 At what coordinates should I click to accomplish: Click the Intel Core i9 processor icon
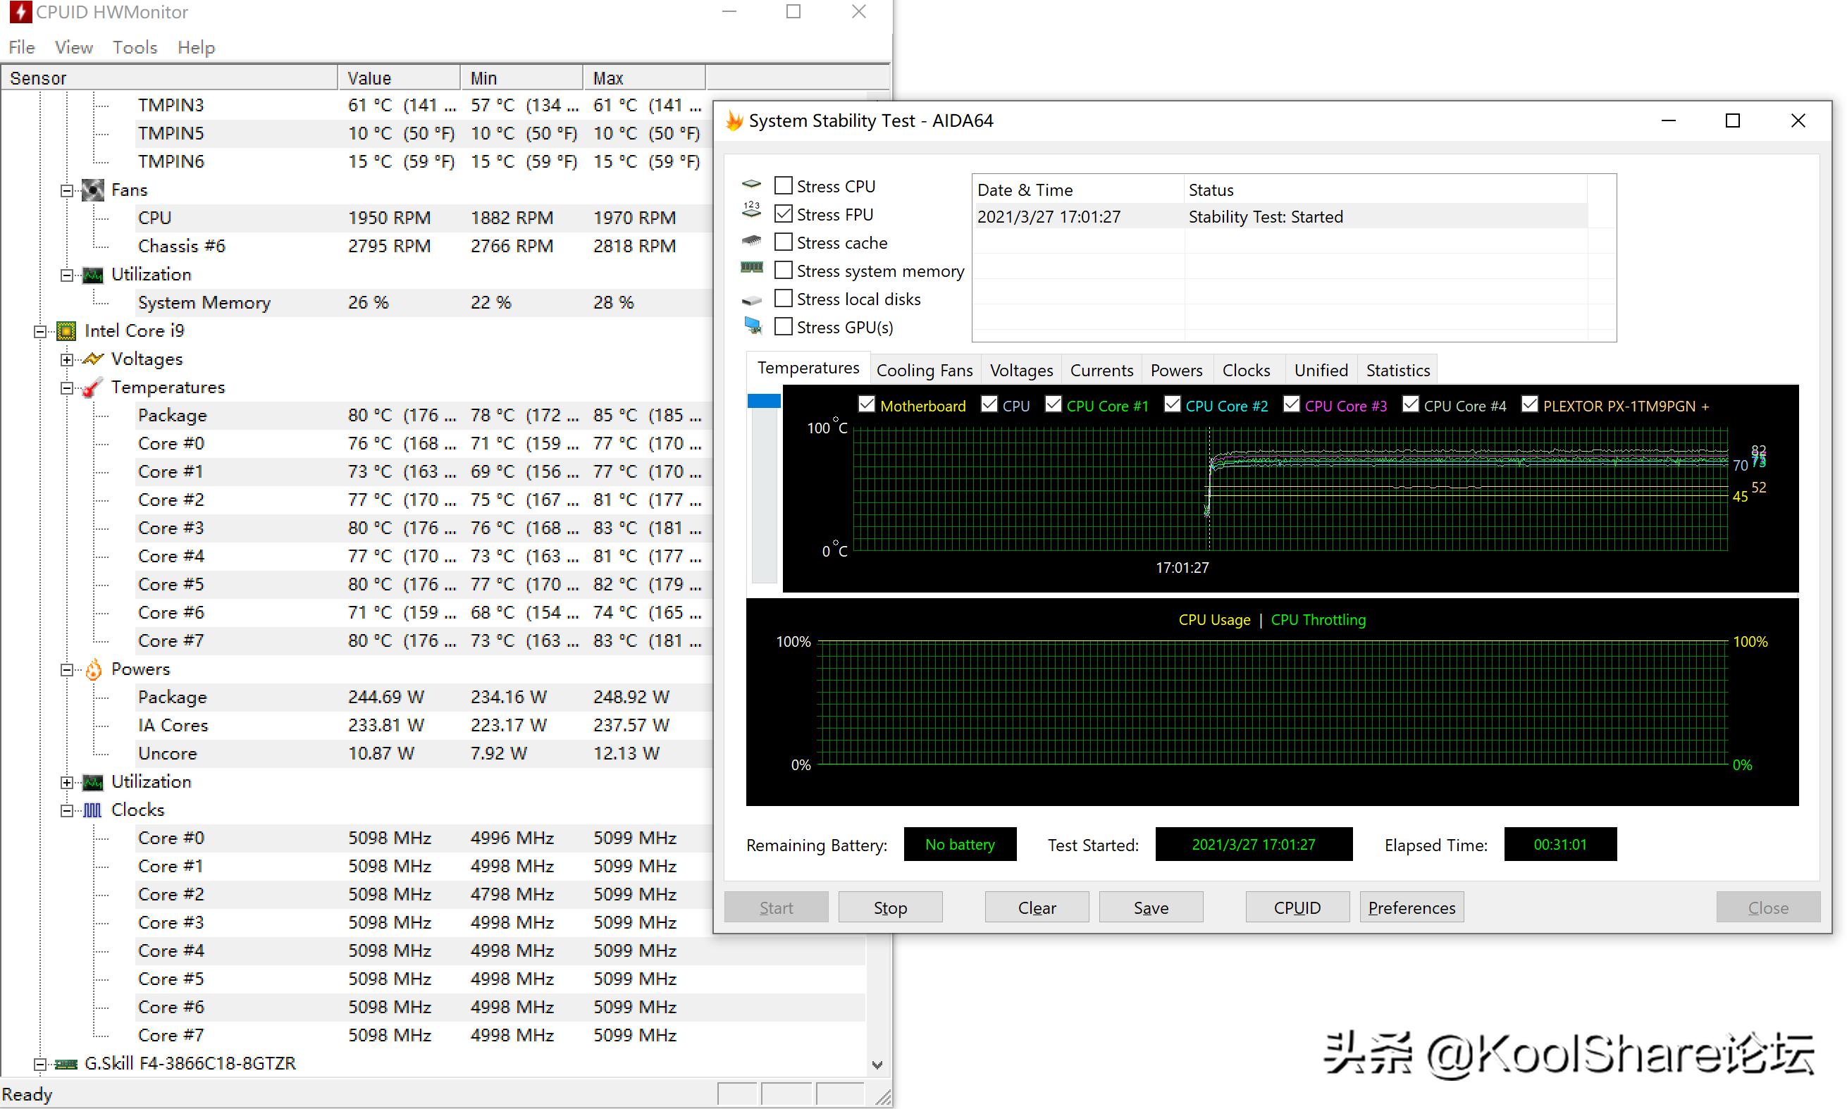66,331
